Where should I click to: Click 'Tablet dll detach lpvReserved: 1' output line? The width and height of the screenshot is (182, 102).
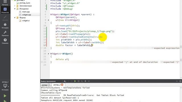point(60,98)
